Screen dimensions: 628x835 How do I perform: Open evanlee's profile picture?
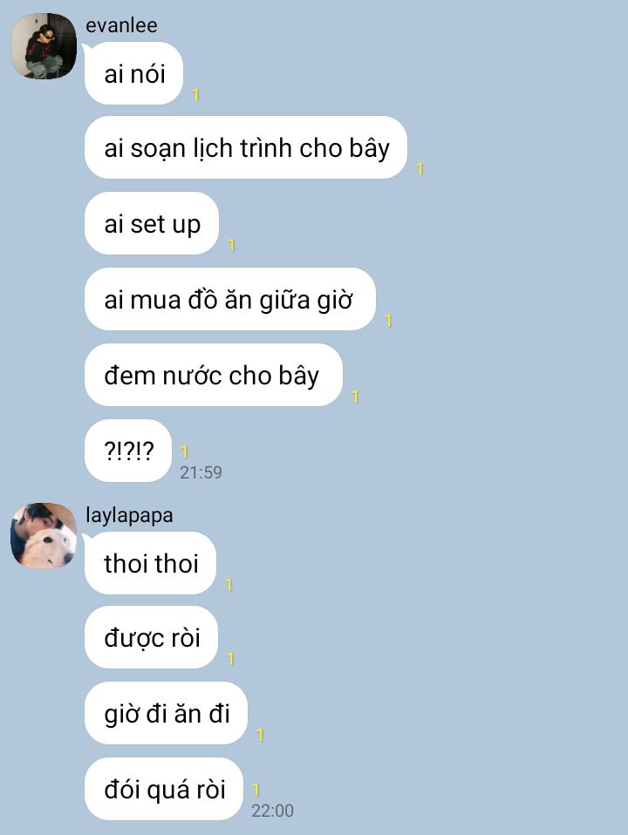(44, 46)
